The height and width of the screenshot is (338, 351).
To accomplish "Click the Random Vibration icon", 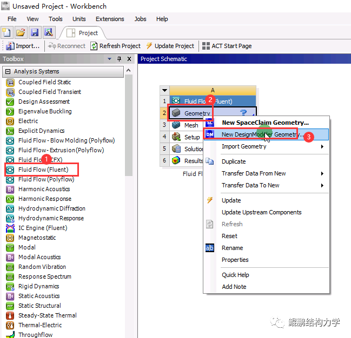I will pos(10,267).
